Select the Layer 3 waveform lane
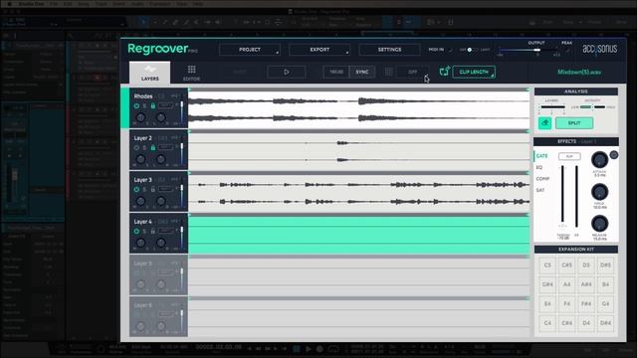 tap(358, 193)
